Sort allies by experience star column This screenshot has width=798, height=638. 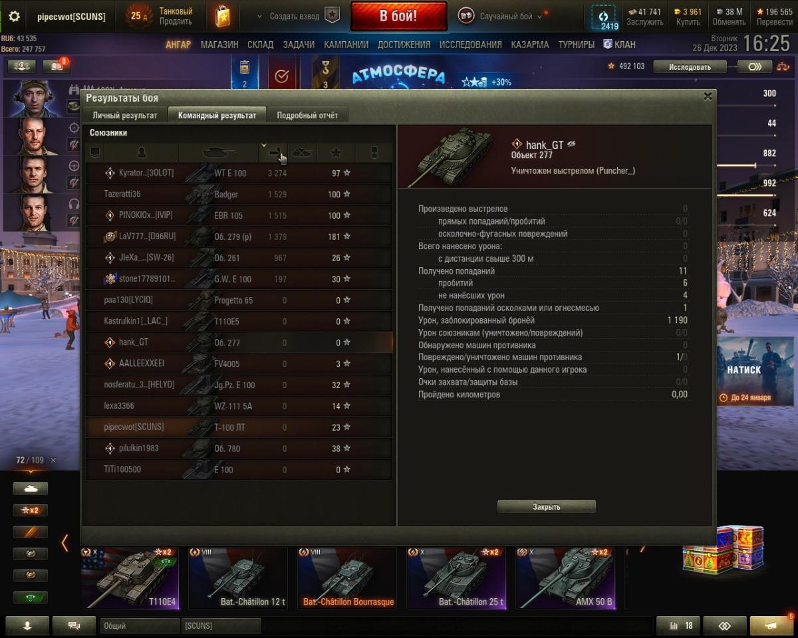[336, 153]
